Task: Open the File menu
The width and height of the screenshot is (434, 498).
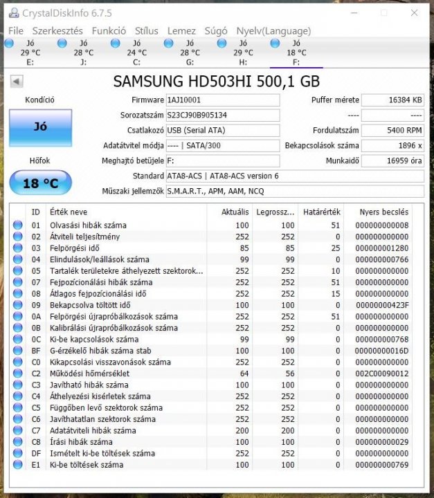Action: coord(16,31)
